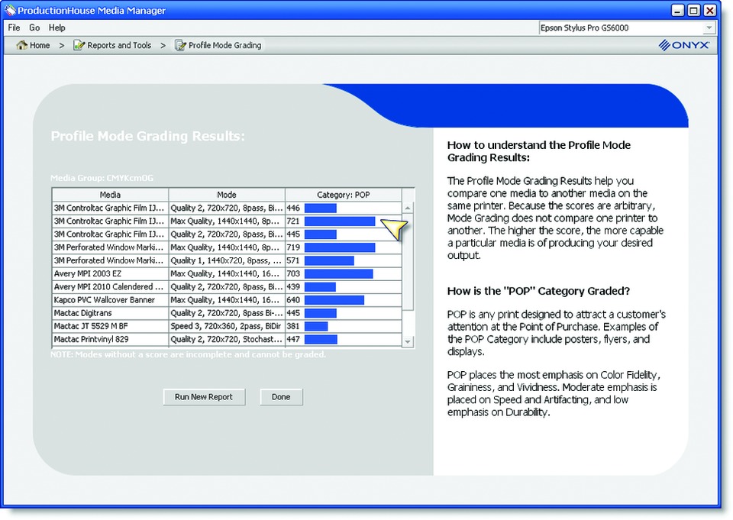Viewport: 733px width, 520px height.
Task: Click the score value 719
Action: click(x=293, y=247)
